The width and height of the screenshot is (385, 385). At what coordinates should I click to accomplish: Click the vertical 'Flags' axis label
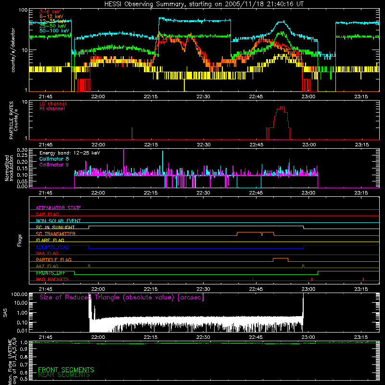pos(19,240)
